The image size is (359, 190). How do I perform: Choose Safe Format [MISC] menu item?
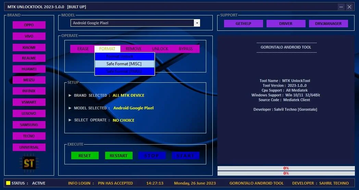(125, 64)
